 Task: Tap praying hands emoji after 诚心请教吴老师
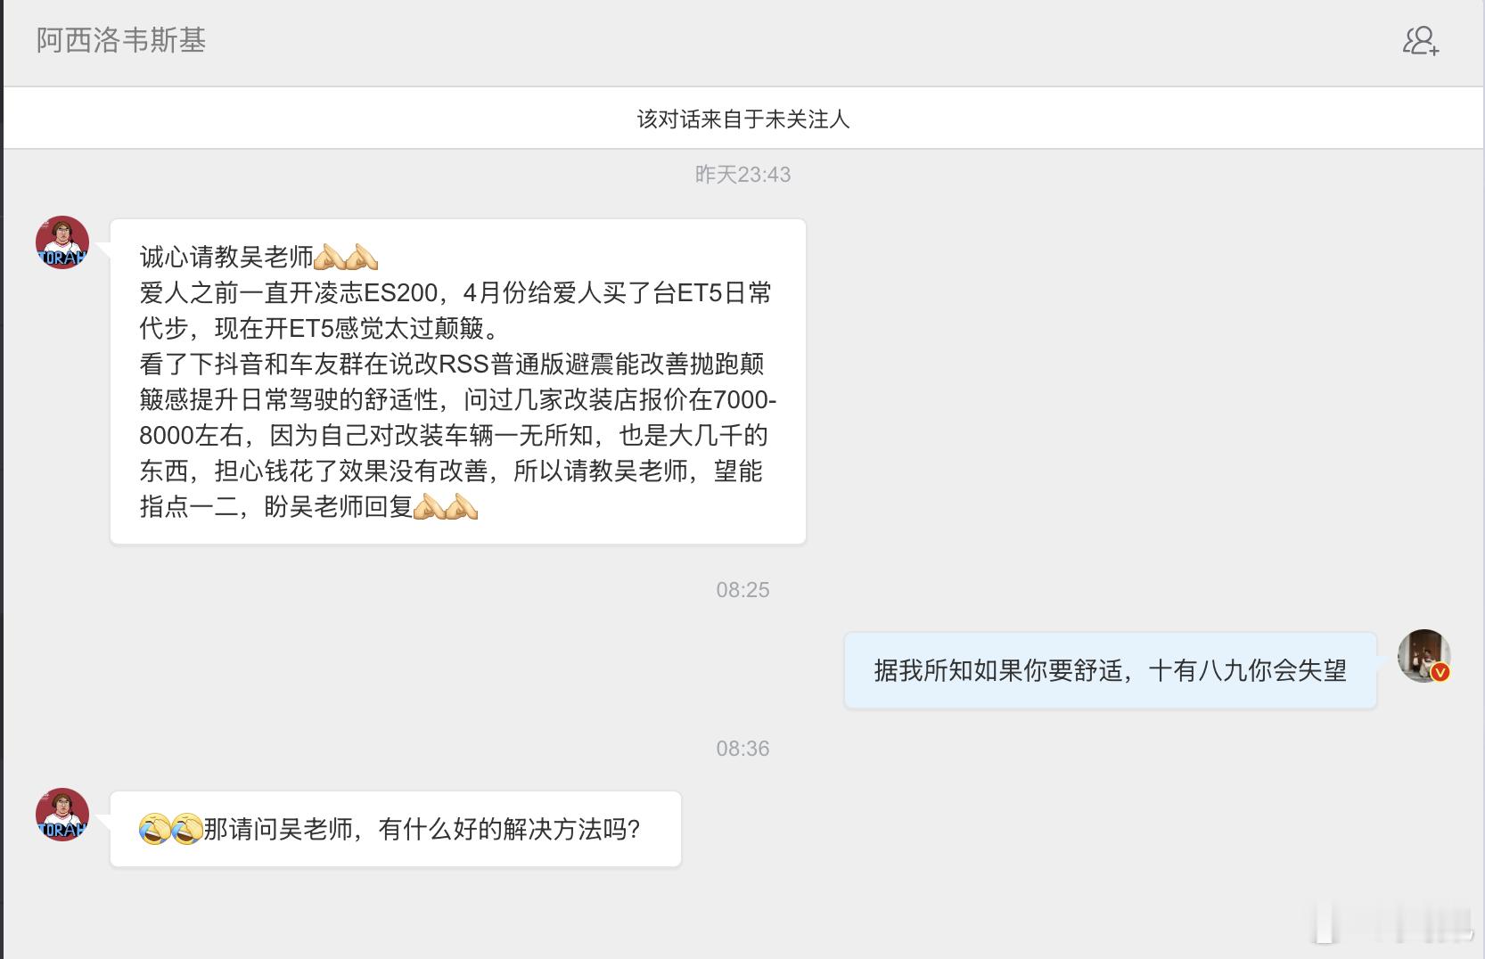(347, 257)
